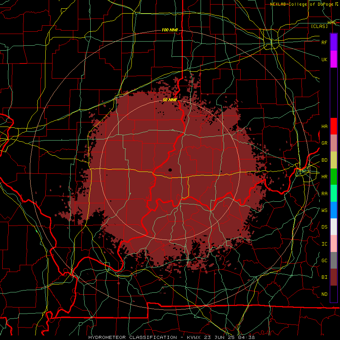340x340 pixels.
Task: Click the 50 NMI range ring label
Action: click(x=170, y=100)
